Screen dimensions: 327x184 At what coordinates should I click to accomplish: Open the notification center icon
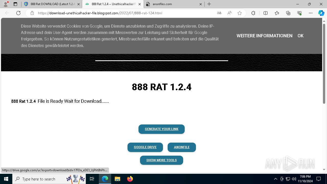(x=319, y=179)
